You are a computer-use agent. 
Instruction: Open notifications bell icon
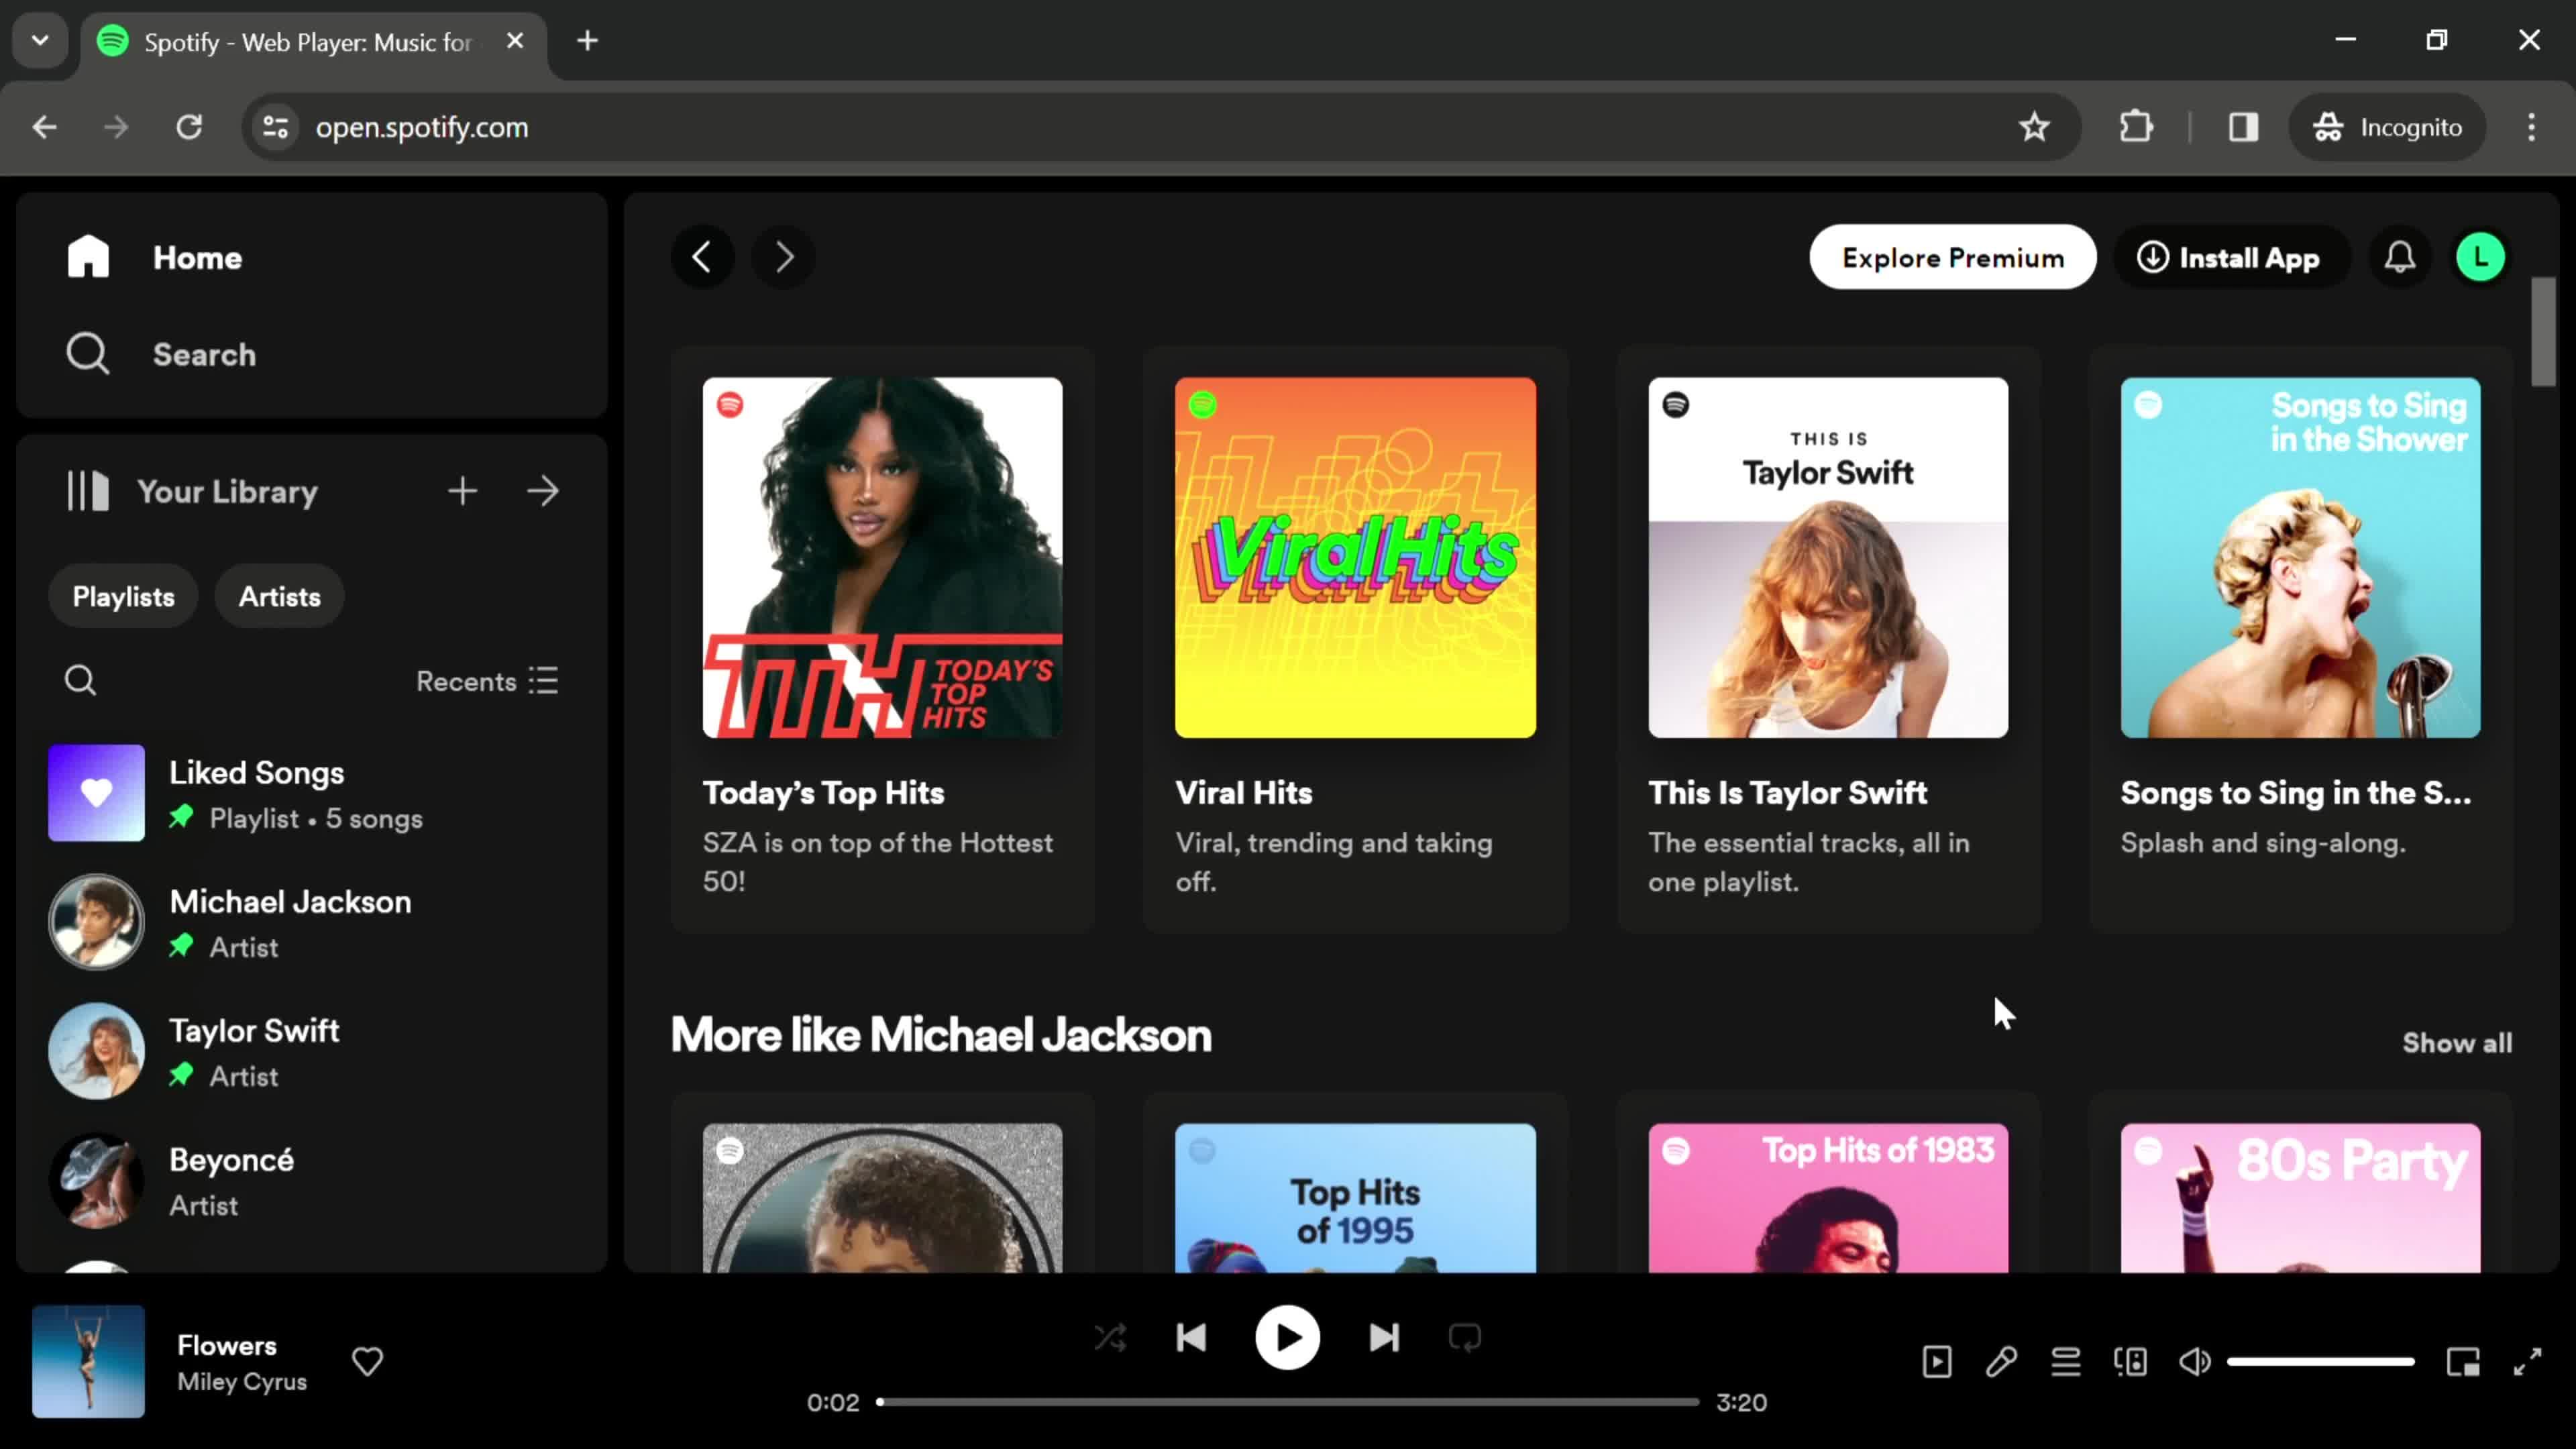2400,257
